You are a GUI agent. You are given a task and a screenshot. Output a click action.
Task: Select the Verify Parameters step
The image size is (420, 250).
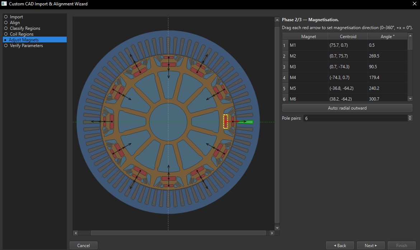[x=26, y=46]
